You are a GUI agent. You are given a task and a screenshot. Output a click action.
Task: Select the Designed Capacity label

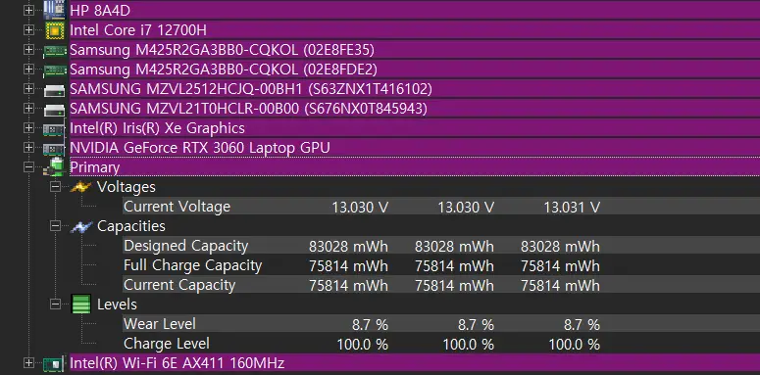click(185, 246)
